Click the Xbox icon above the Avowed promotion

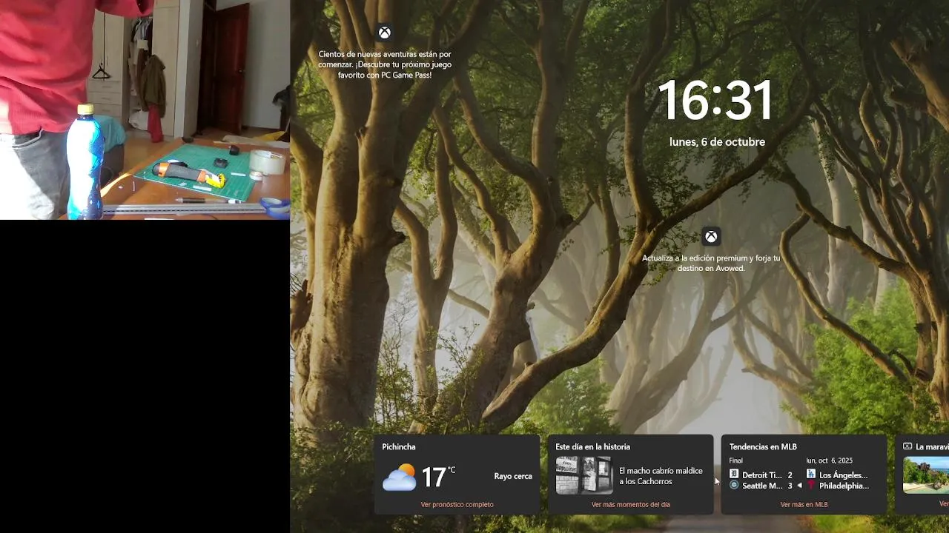pos(711,237)
